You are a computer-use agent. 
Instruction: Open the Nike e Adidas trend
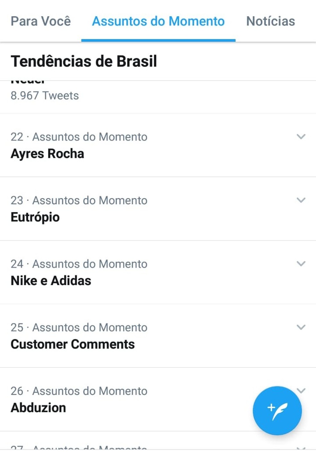click(51, 280)
